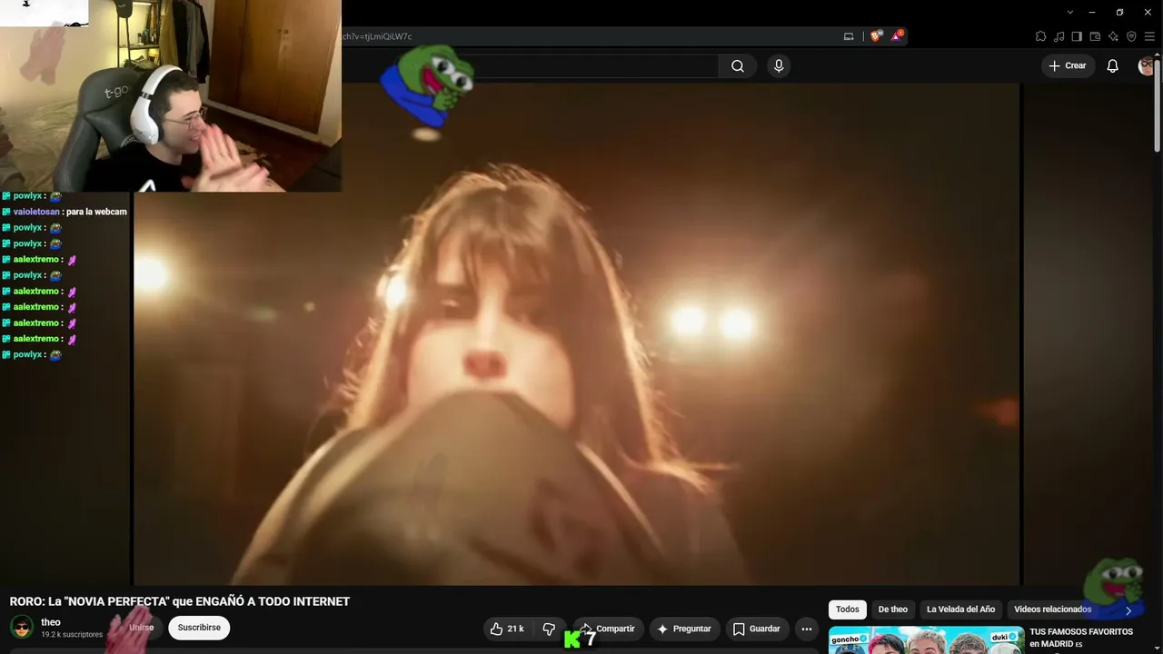Open the theo channel name link

pos(51,622)
